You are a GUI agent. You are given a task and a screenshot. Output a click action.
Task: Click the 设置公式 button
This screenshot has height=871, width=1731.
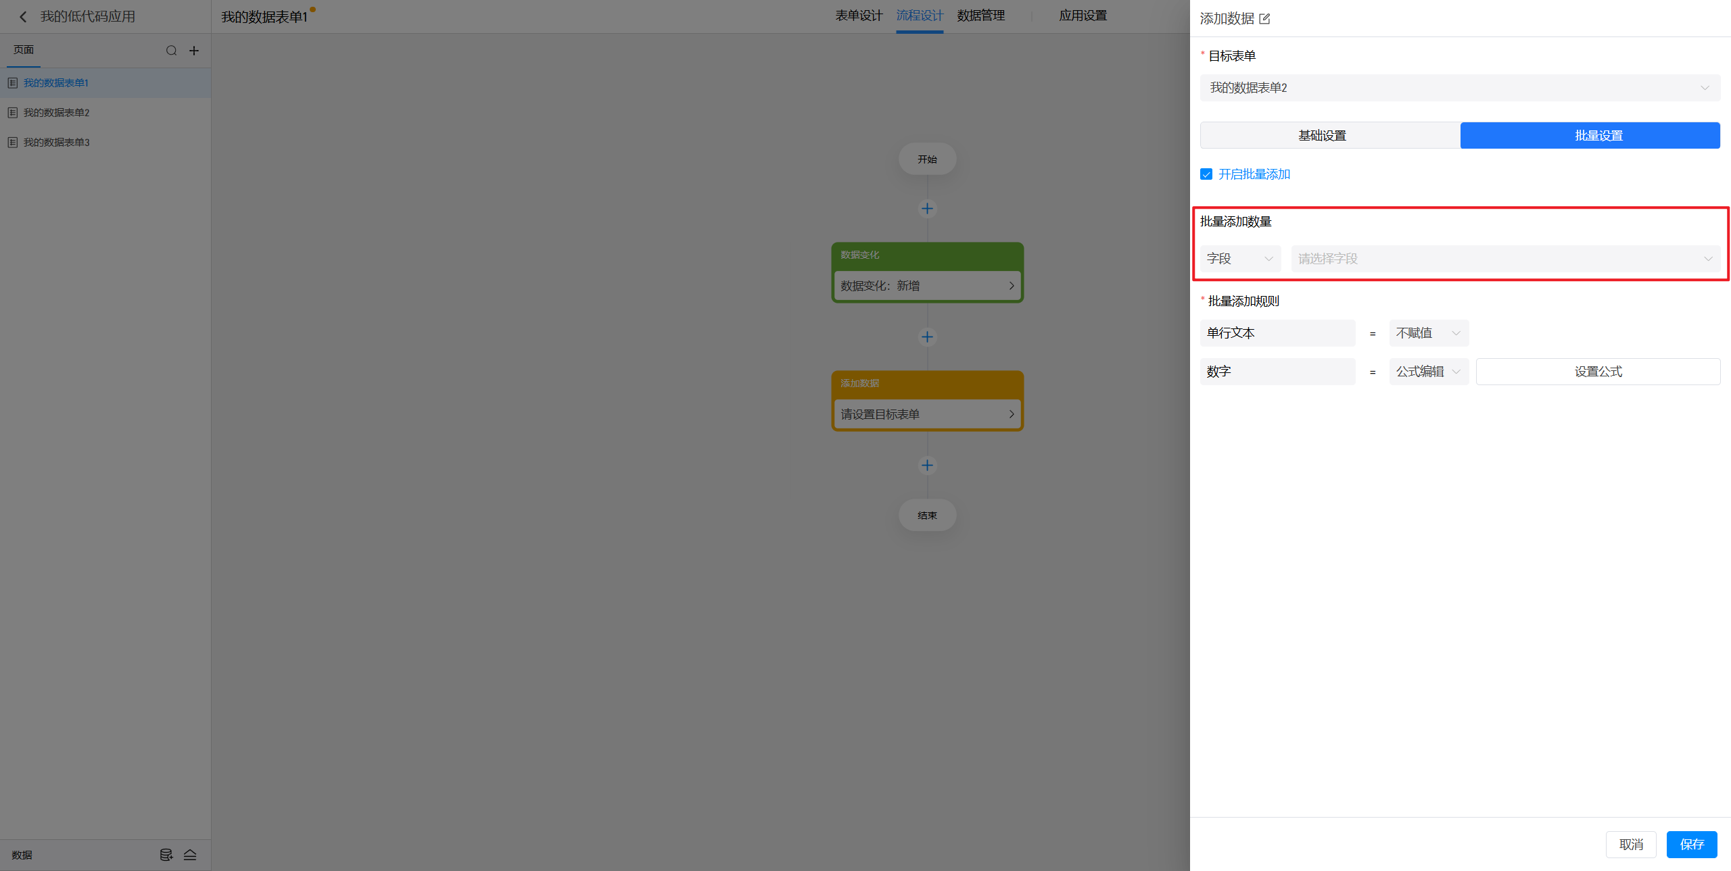pos(1597,372)
